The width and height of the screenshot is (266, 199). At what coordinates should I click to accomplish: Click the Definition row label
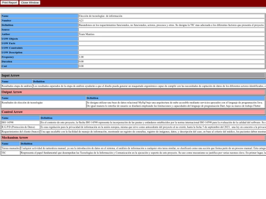coord(39,25)
